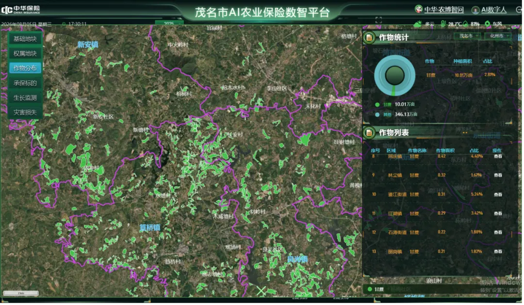Click the logout icon at top right
Image resolution: width=524 pixels, height=305 pixels.
point(519,10)
